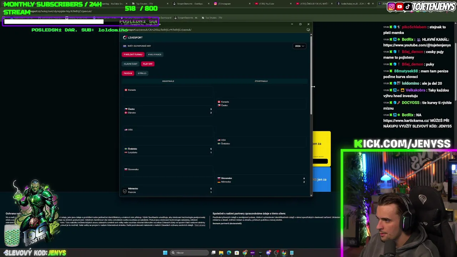The width and height of the screenshot is (457, 257).
Task: Switch to the Hlavní část tab
Action: click(x=130, y=64)
